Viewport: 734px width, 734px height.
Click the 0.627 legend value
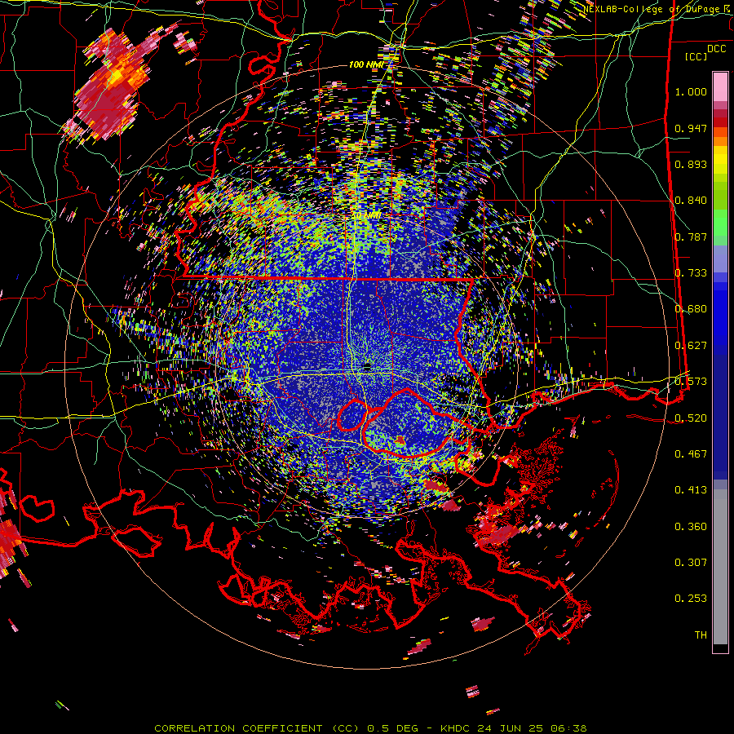[691, 346]
